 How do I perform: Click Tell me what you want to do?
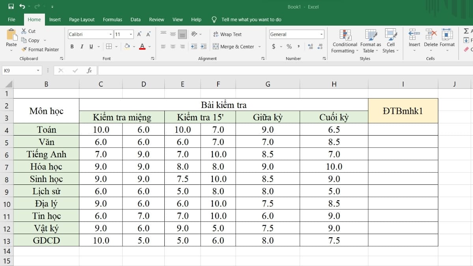(x=251, y=19)
